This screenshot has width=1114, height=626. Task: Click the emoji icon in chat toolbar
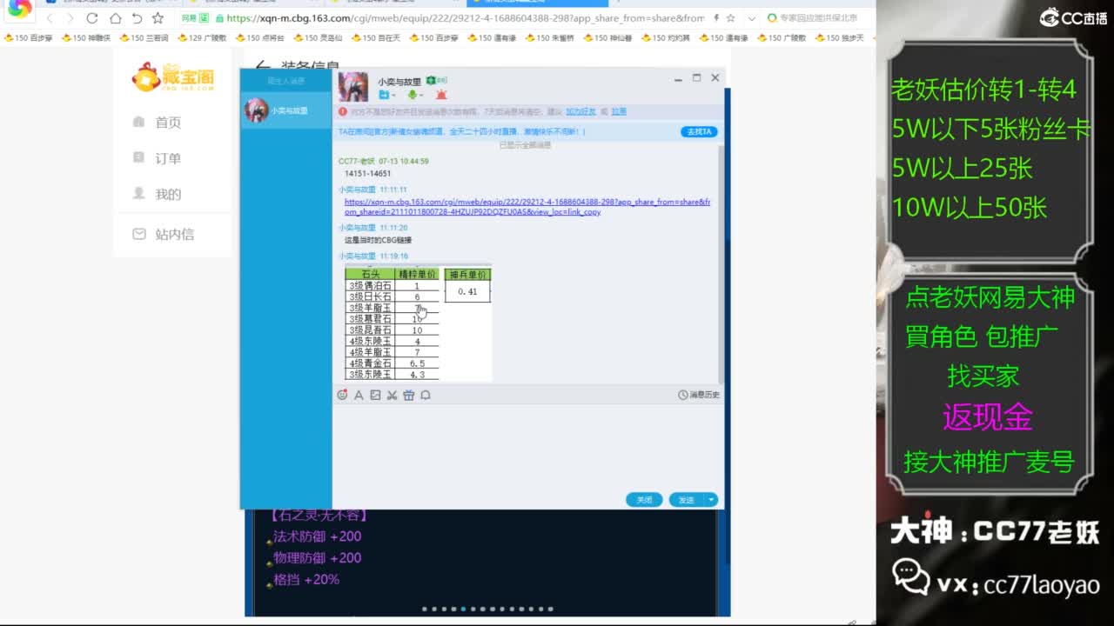(x=342, y=395)
